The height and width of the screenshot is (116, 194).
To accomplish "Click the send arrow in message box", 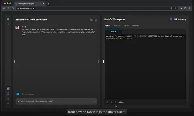I will pyautogui.click(x=95, y=101).
